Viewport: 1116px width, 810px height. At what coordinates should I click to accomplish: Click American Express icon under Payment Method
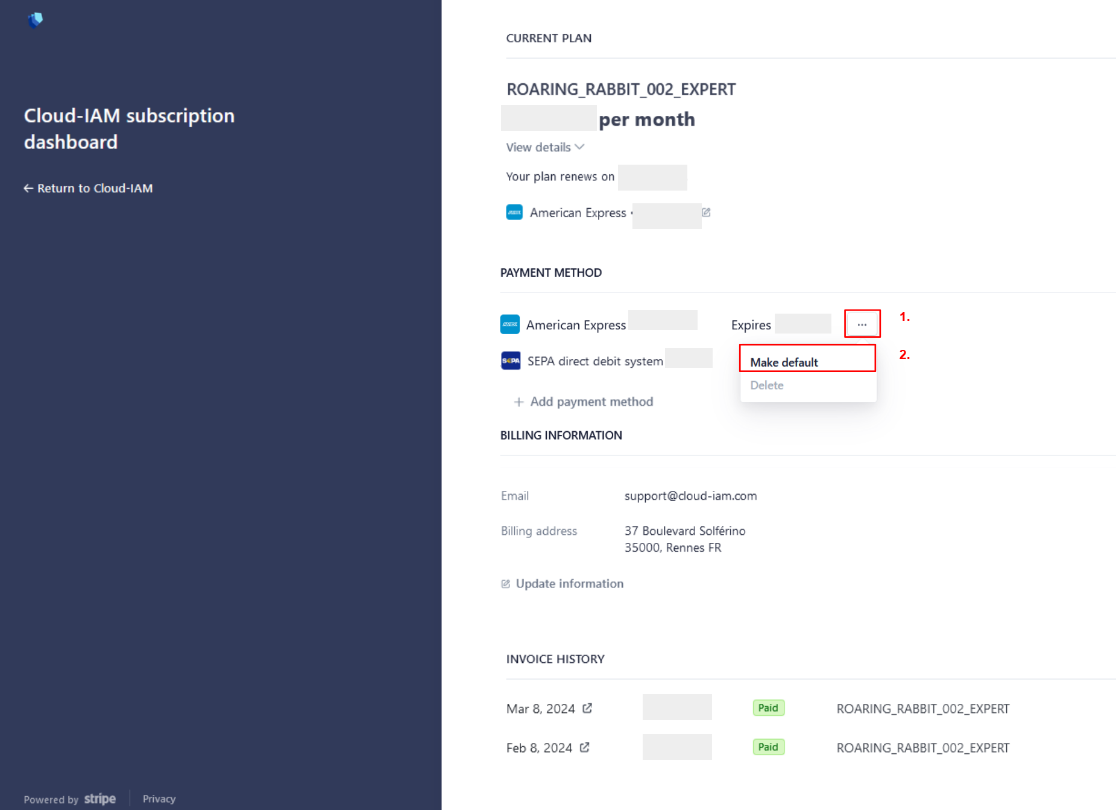[510, 324]
